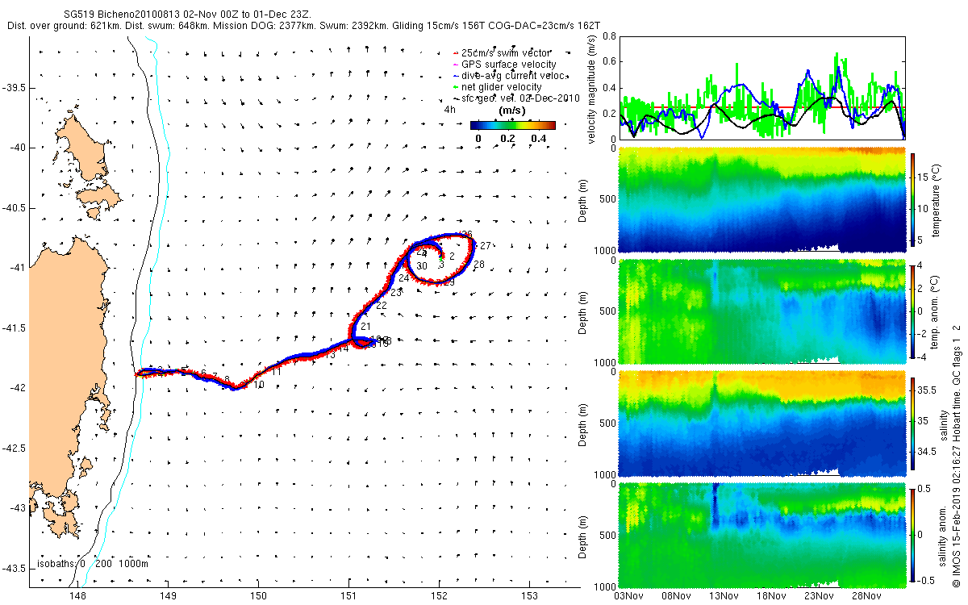
Task: Click the '08Nov' date tick
Action: 676,596
